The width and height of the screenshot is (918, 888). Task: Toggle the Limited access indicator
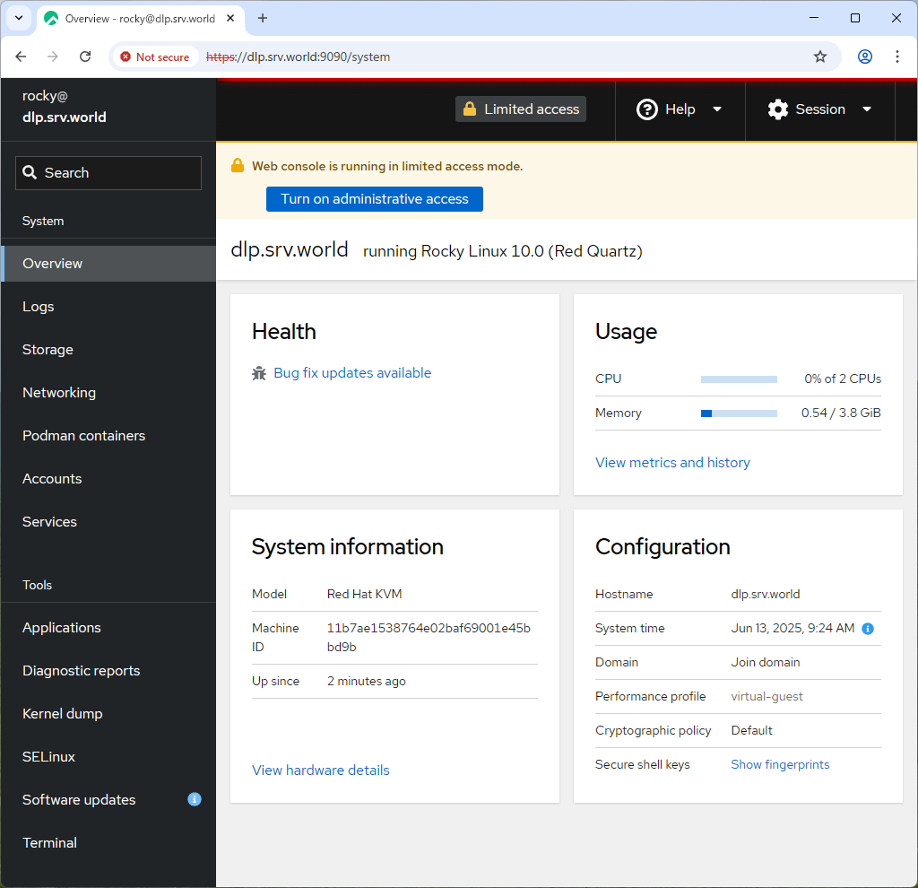(520, 109)
